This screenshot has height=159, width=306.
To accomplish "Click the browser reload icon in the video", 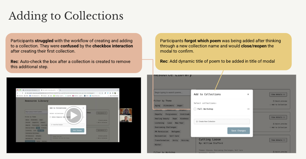I will [22, 93].
